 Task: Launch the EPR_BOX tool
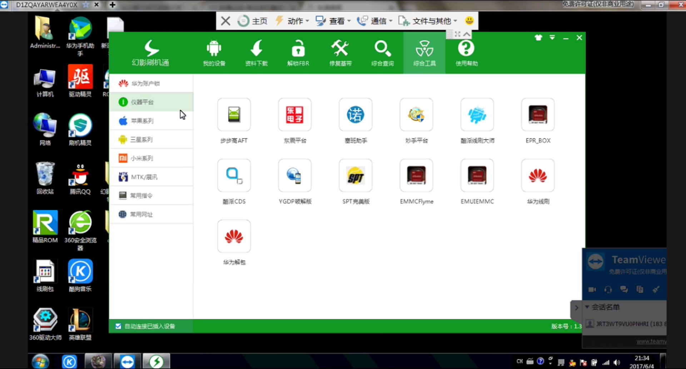[538, 115]
